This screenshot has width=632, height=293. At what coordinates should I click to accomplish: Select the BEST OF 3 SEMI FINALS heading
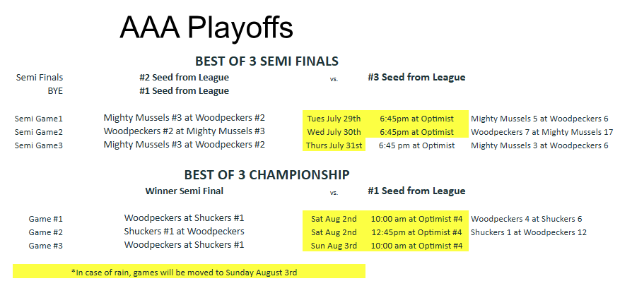267,61
